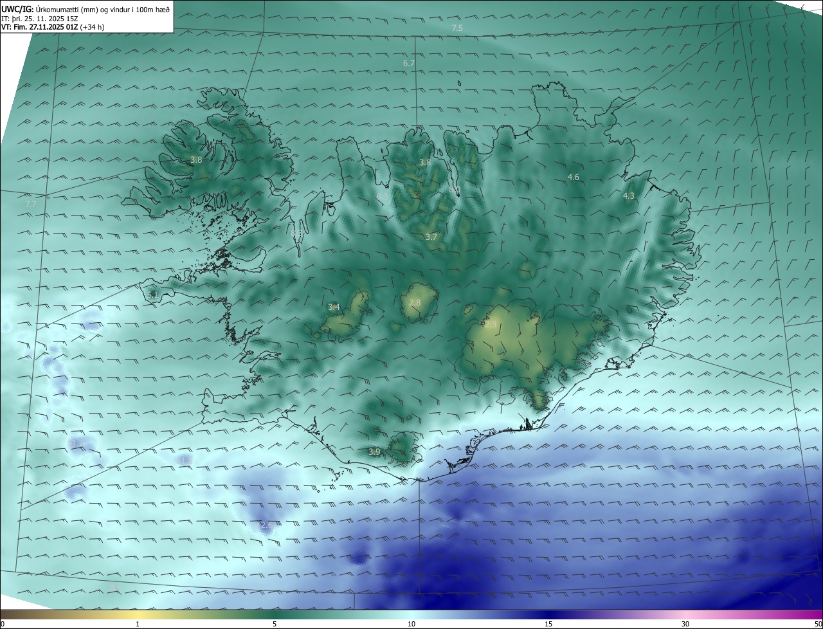Click the 30 tick label on the legend
This screenshot has height=629, width=823.
point(685,624)
